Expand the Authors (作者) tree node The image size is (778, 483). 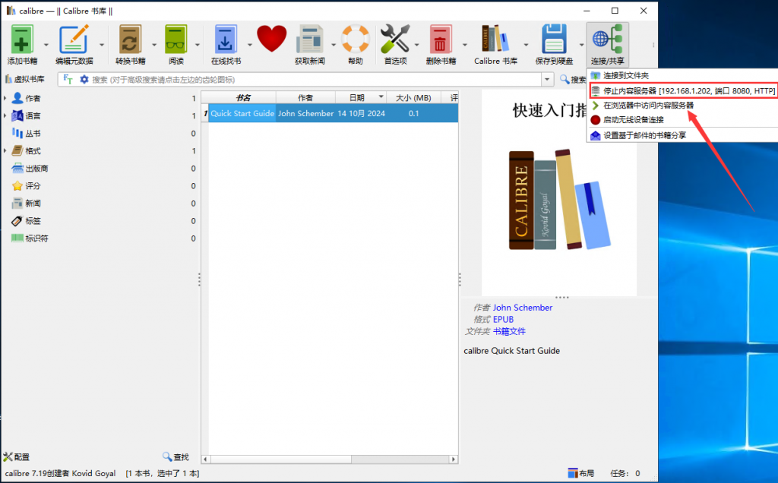tap(5, 98)
